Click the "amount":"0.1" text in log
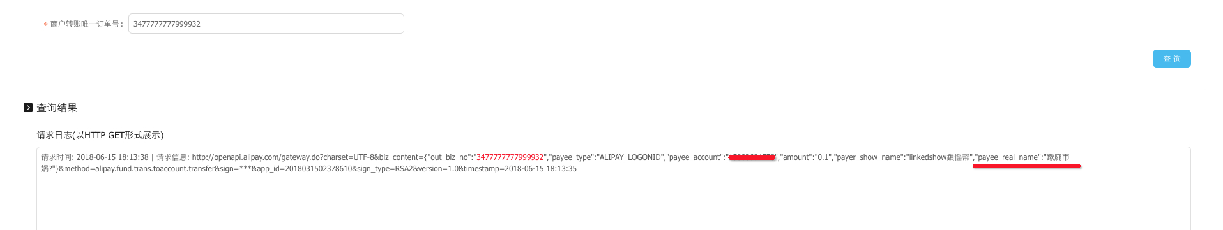Viewport: 1223px width, 230px height. (x=805, y=157)
